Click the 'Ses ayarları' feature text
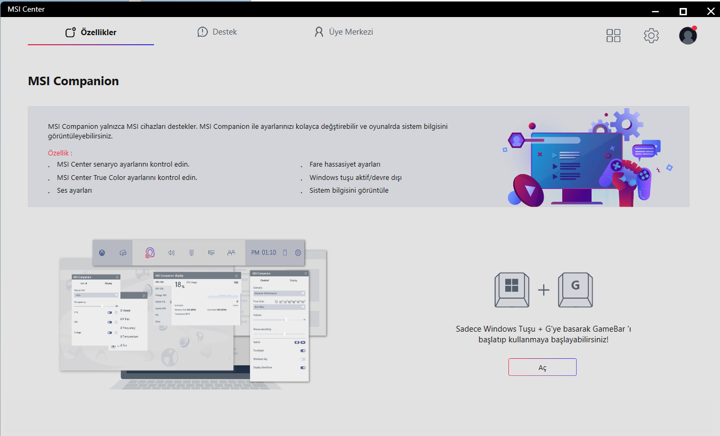Screen dimensions: 720x436 [75, 190]
